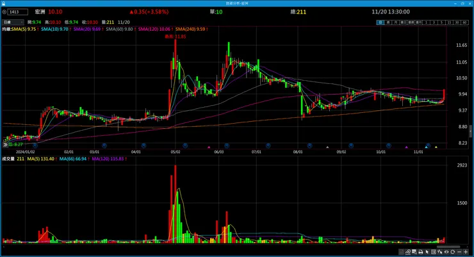Click the MA(66) volume average label
The image size is (474, 257).
click(73, 159)
